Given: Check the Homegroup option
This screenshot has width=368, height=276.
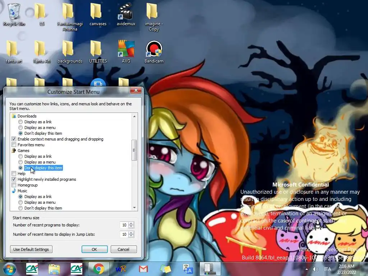Looking at the screenshot, I should pyautogui.click(x=14, y=185).
